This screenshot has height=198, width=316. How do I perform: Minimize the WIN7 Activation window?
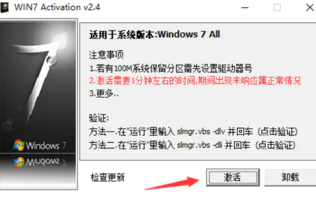(x=245, y=8)
